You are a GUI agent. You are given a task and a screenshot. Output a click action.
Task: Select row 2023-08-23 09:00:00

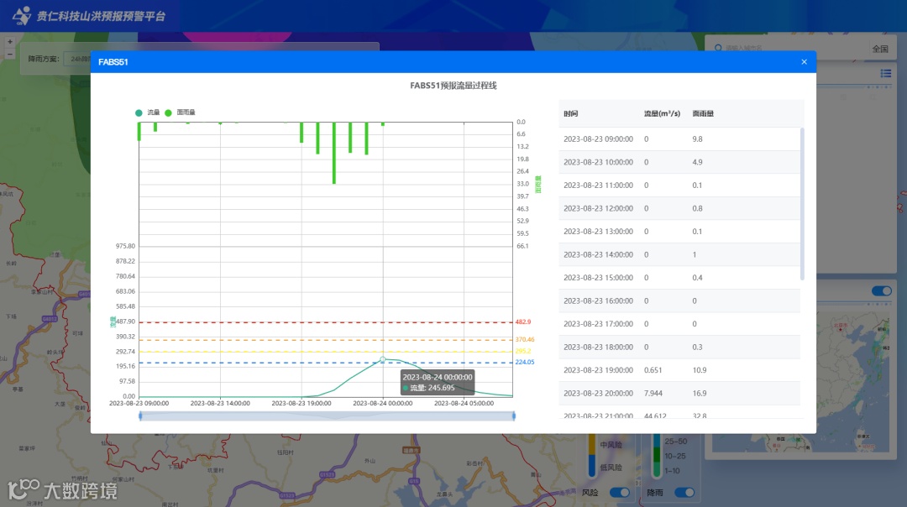tap(679, 139)
